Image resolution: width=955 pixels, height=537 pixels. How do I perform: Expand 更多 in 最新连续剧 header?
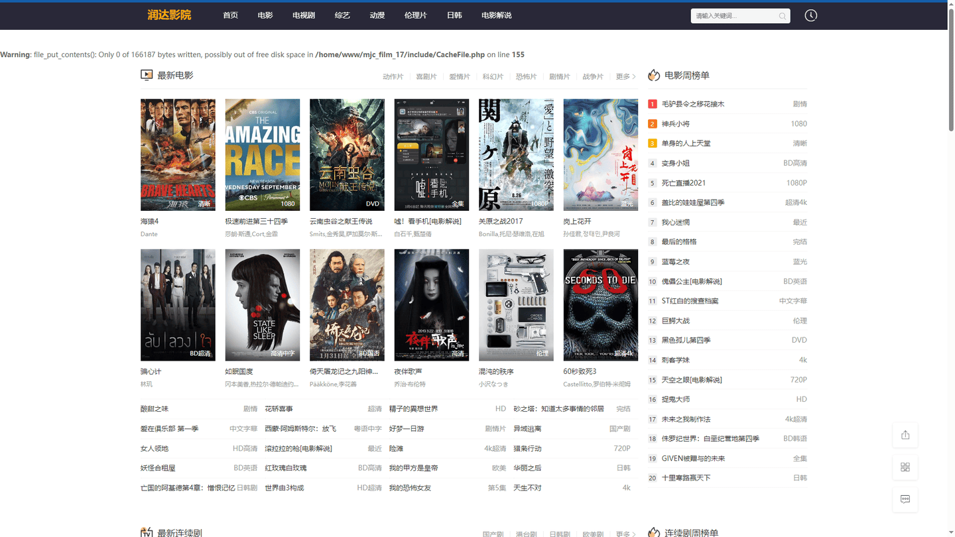coord(625,534)
